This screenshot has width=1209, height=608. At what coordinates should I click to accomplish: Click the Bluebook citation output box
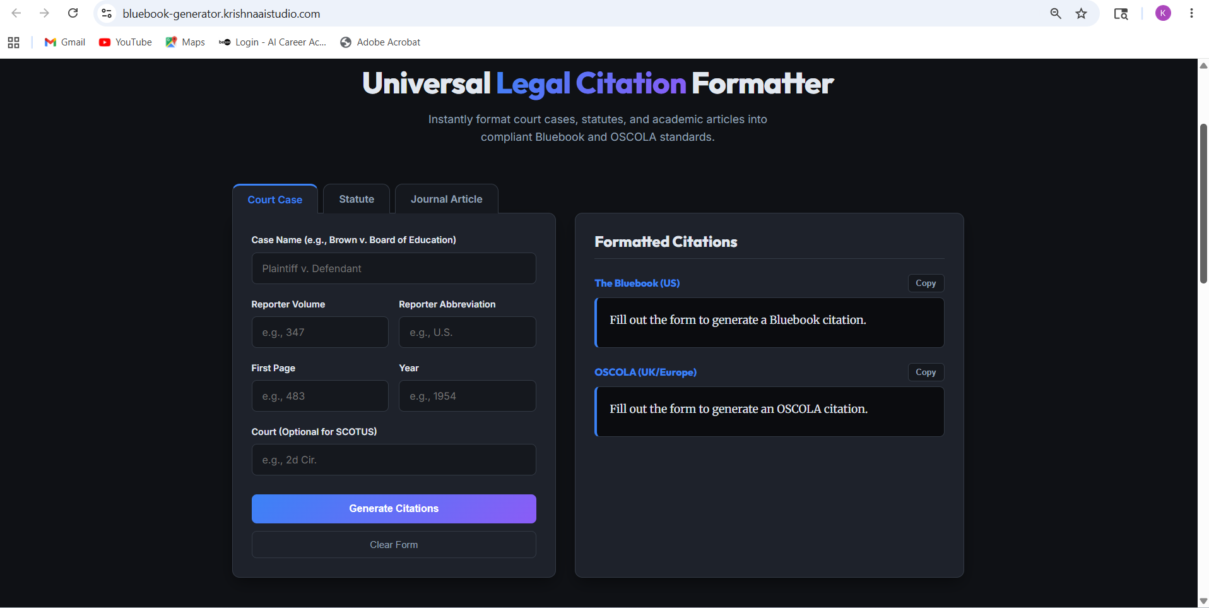769,323
